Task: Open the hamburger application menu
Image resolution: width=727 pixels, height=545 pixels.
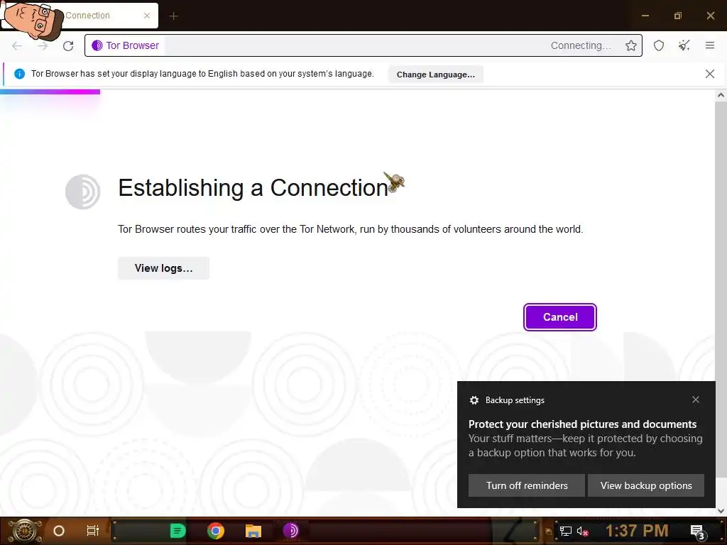Action: pyautogui.click(x=709, y=45)
